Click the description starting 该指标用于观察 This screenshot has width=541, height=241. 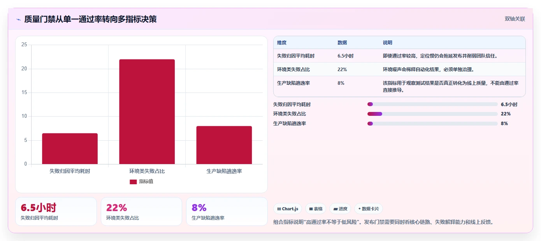[x=451, y=87]
